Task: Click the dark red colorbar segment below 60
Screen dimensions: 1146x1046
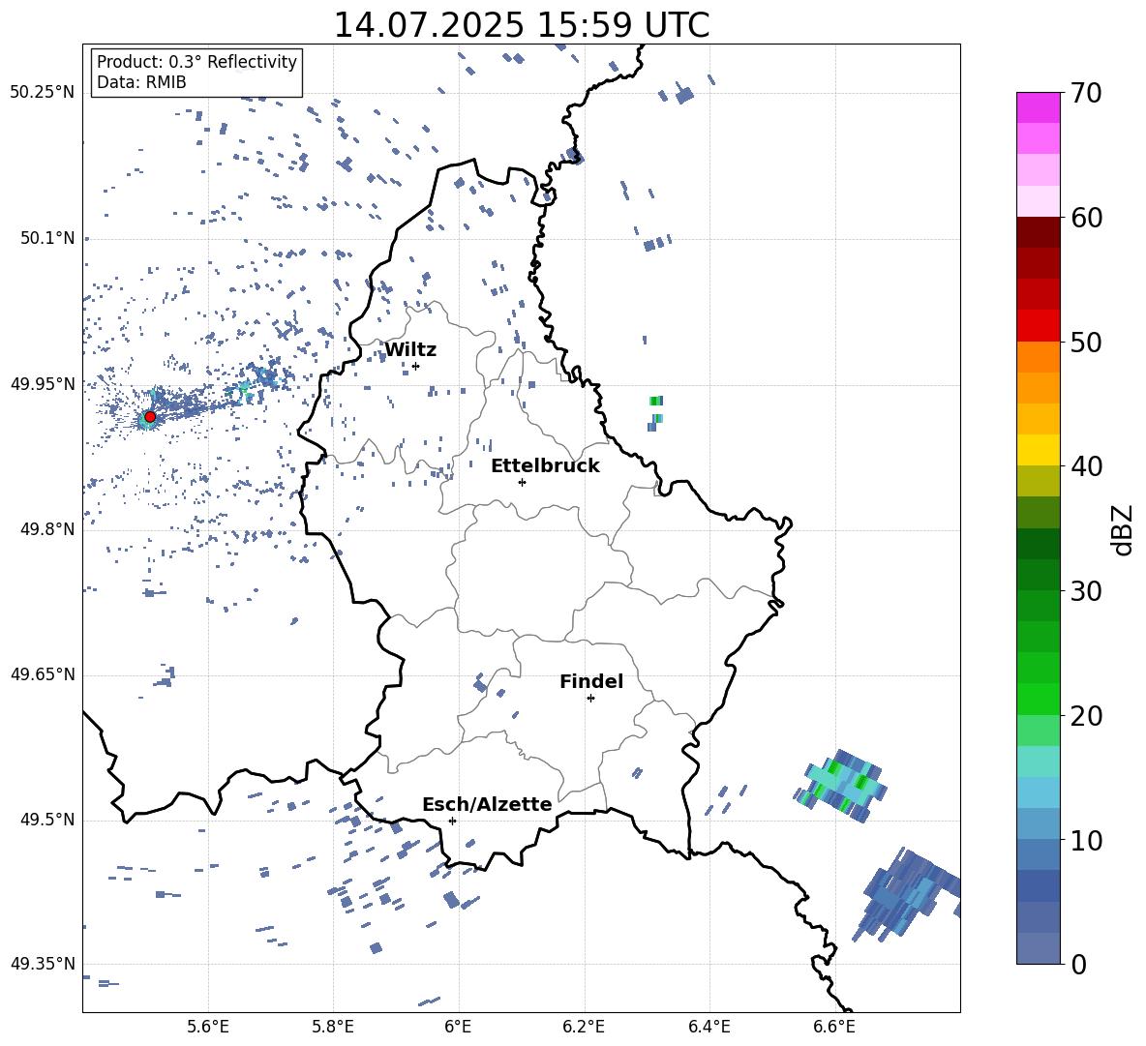Action: 1038,231
